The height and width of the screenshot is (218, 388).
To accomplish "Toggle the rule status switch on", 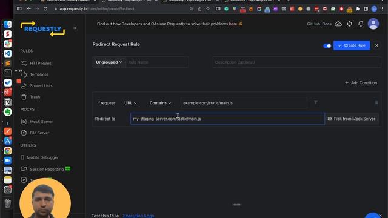I will point(327,46).
